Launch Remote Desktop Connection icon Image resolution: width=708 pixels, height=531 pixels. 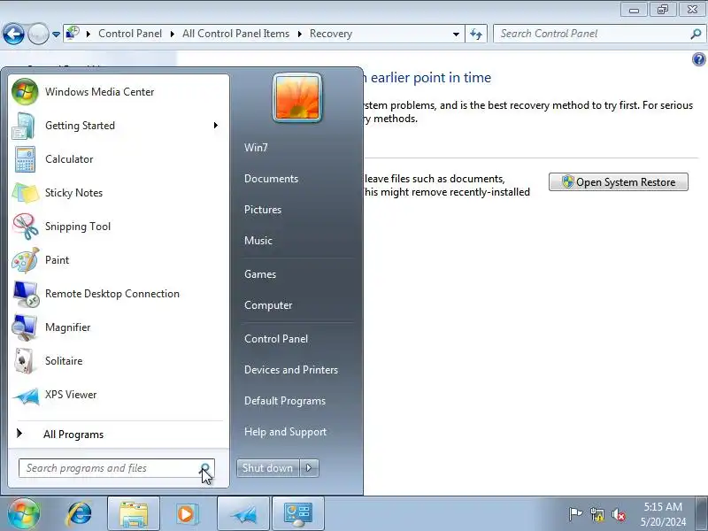[x=26, y=294]
